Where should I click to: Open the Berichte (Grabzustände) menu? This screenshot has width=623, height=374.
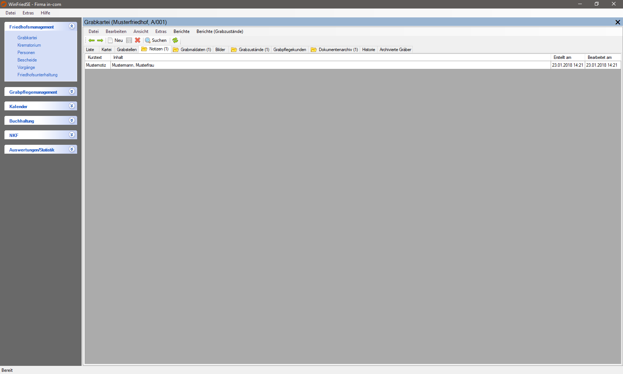click(220, 31)
